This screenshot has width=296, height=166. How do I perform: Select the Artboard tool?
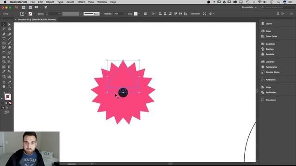pos(4,82)
